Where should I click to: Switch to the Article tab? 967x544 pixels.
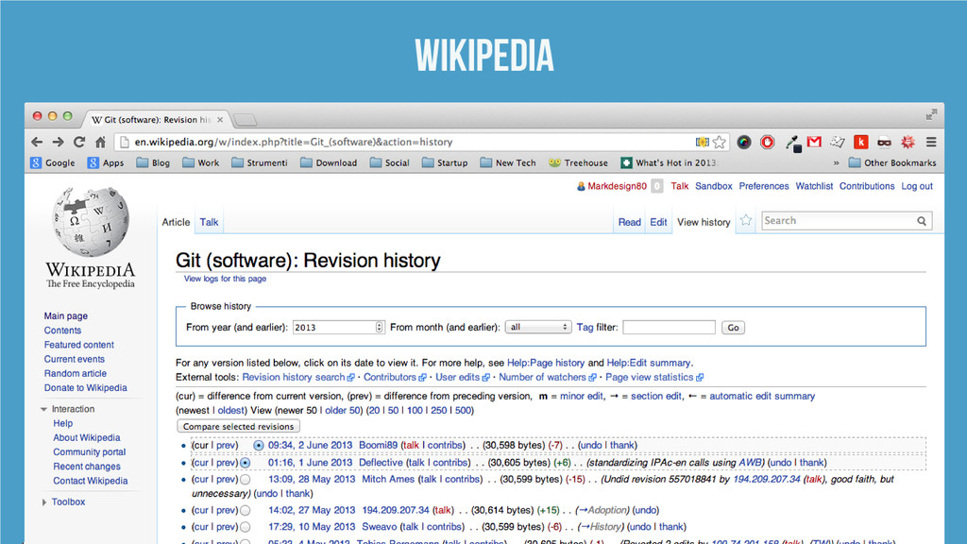(x=176, y=222)
